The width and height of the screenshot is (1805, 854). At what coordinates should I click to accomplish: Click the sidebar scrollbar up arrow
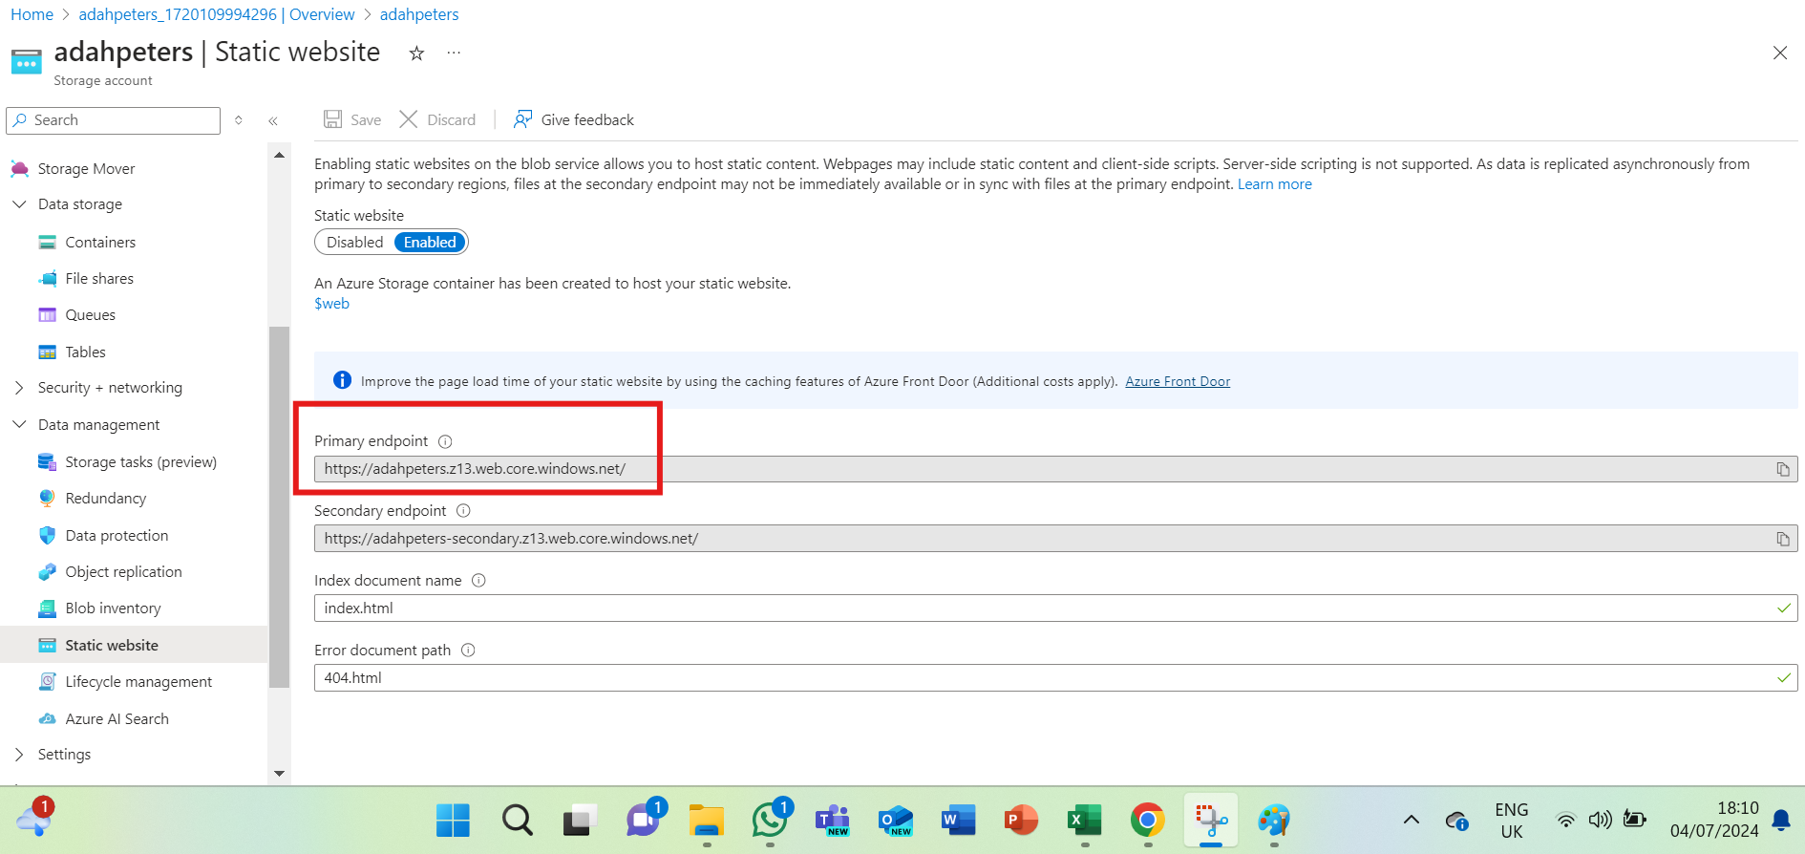coord(279,155)
